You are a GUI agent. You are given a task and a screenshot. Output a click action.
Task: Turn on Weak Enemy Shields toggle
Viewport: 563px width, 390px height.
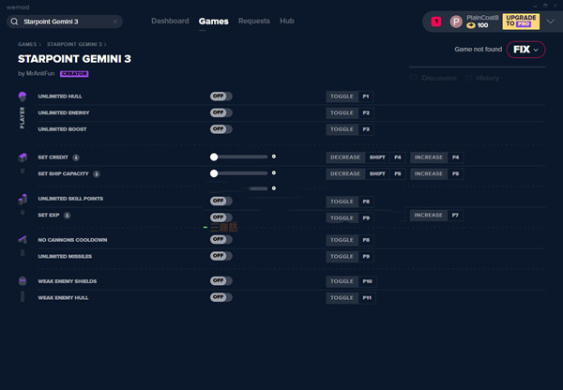(x=221, y=280)
